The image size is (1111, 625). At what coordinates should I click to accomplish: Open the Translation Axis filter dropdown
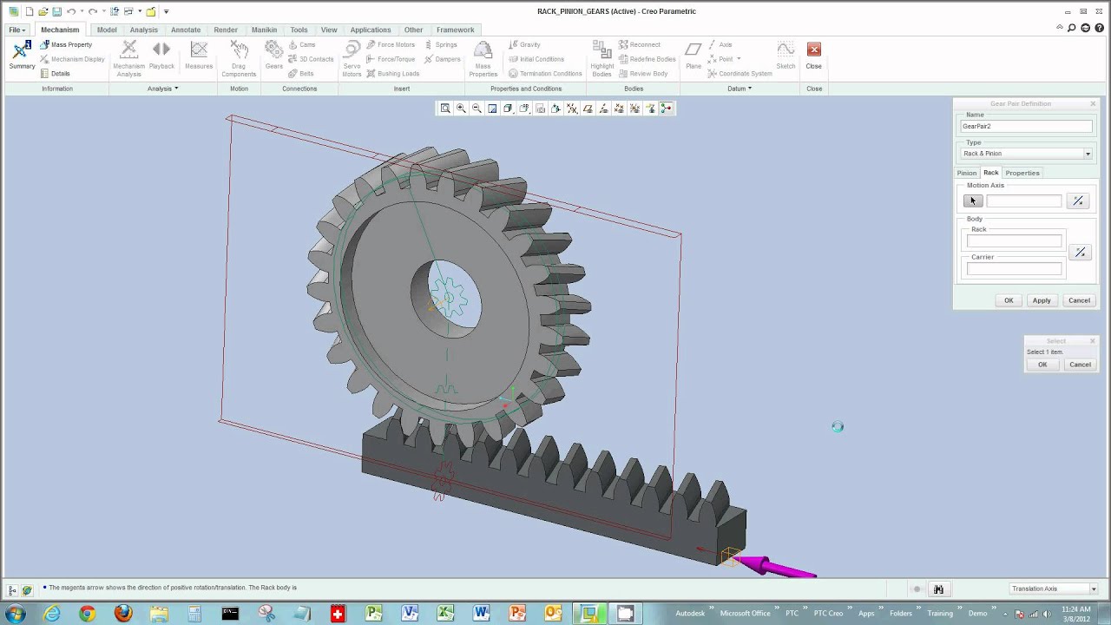point(1094,589)
